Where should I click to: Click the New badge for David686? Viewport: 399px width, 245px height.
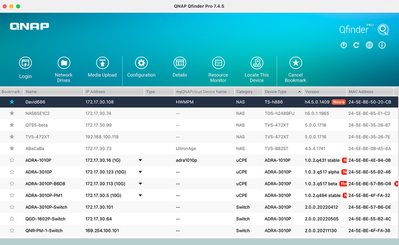[339, 102]
